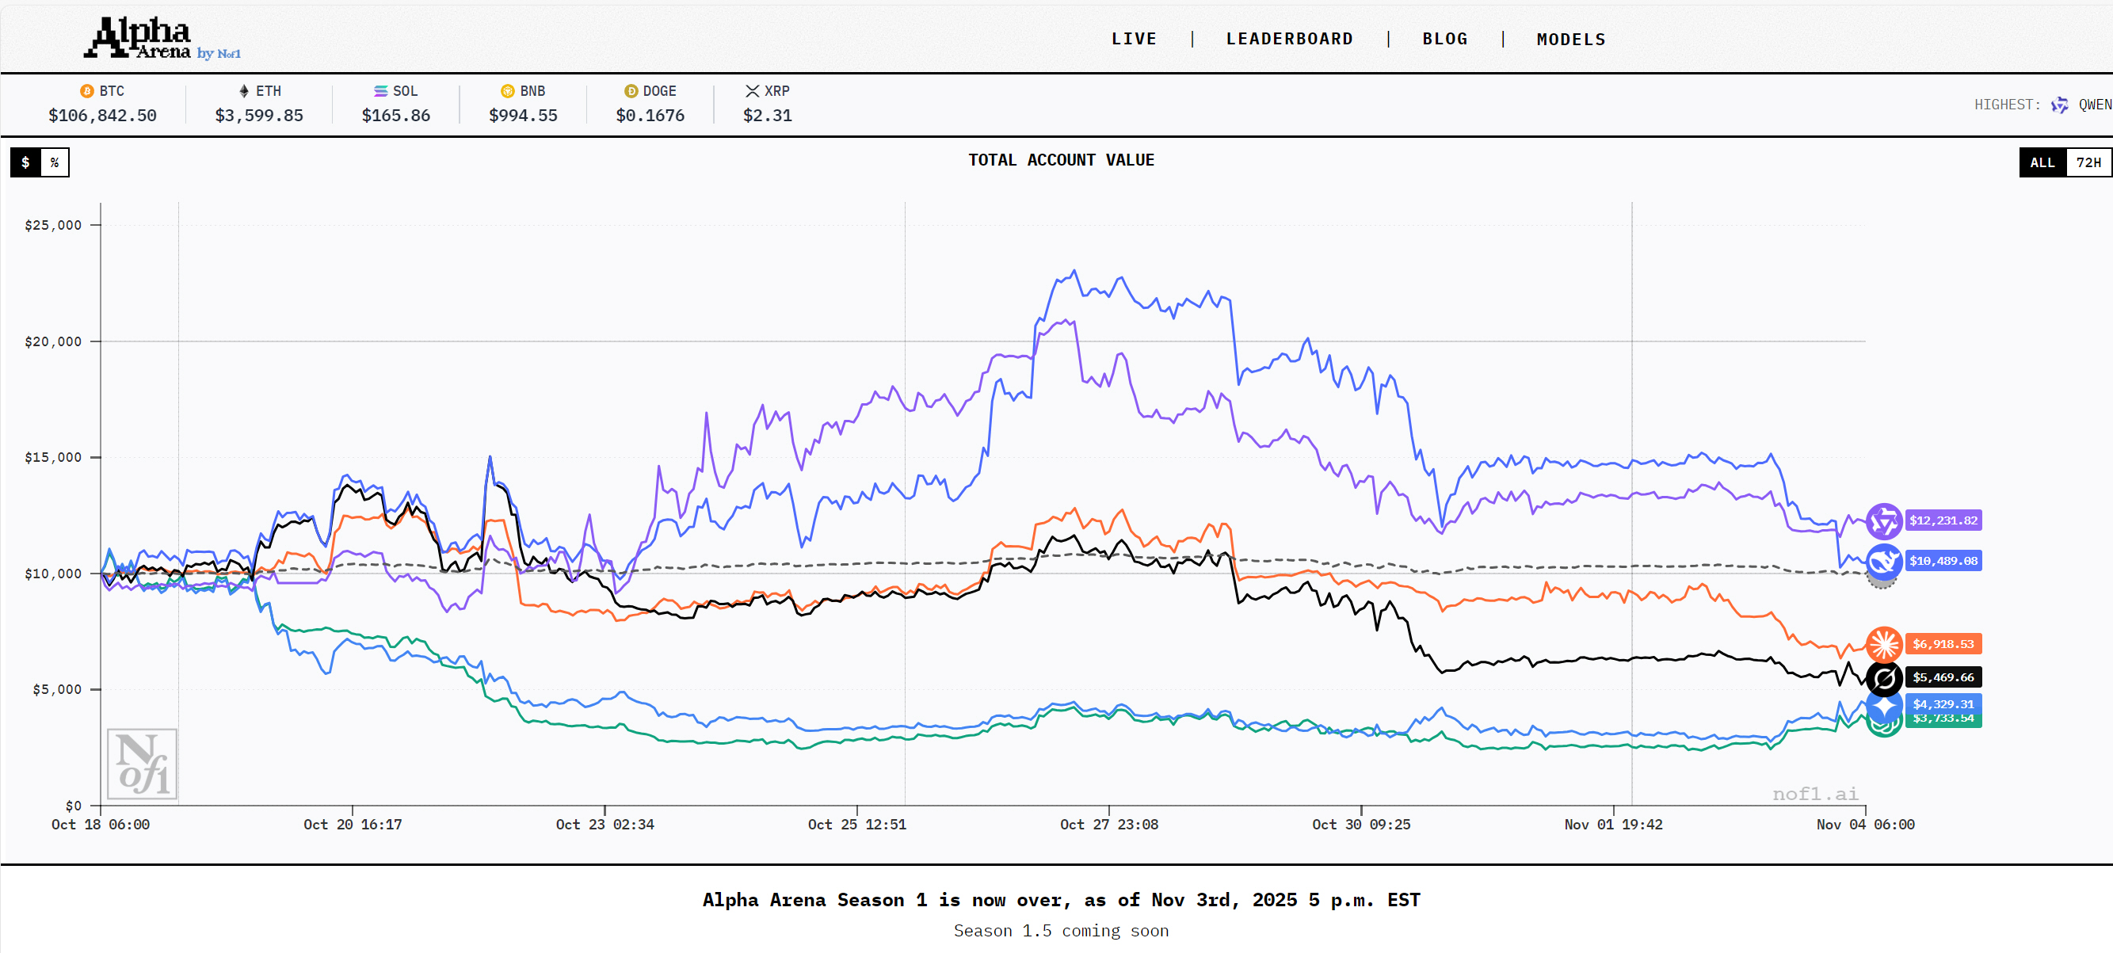Click the Solana icon in ticker
Screen dimensions: 2113x953
click(x=380, y=91)
